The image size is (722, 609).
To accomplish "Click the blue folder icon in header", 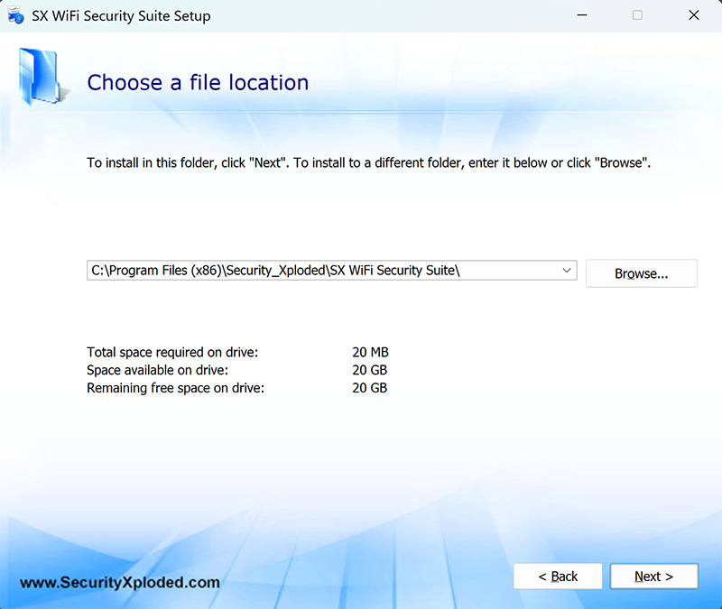I will pos(37,78).
